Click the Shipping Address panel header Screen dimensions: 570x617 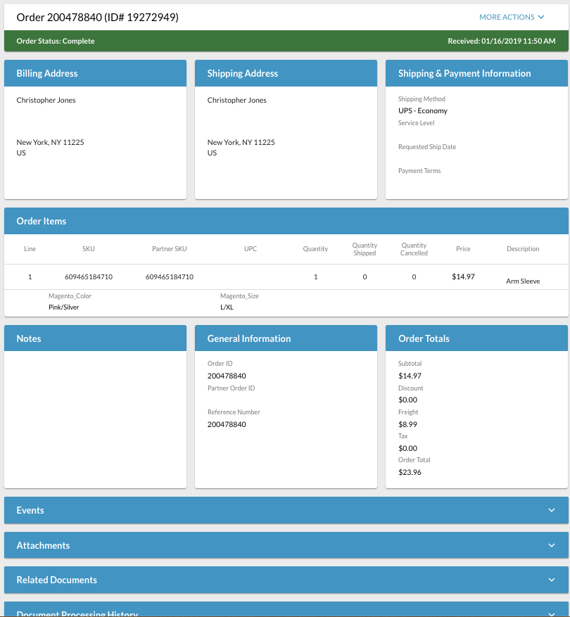point(286,73)
